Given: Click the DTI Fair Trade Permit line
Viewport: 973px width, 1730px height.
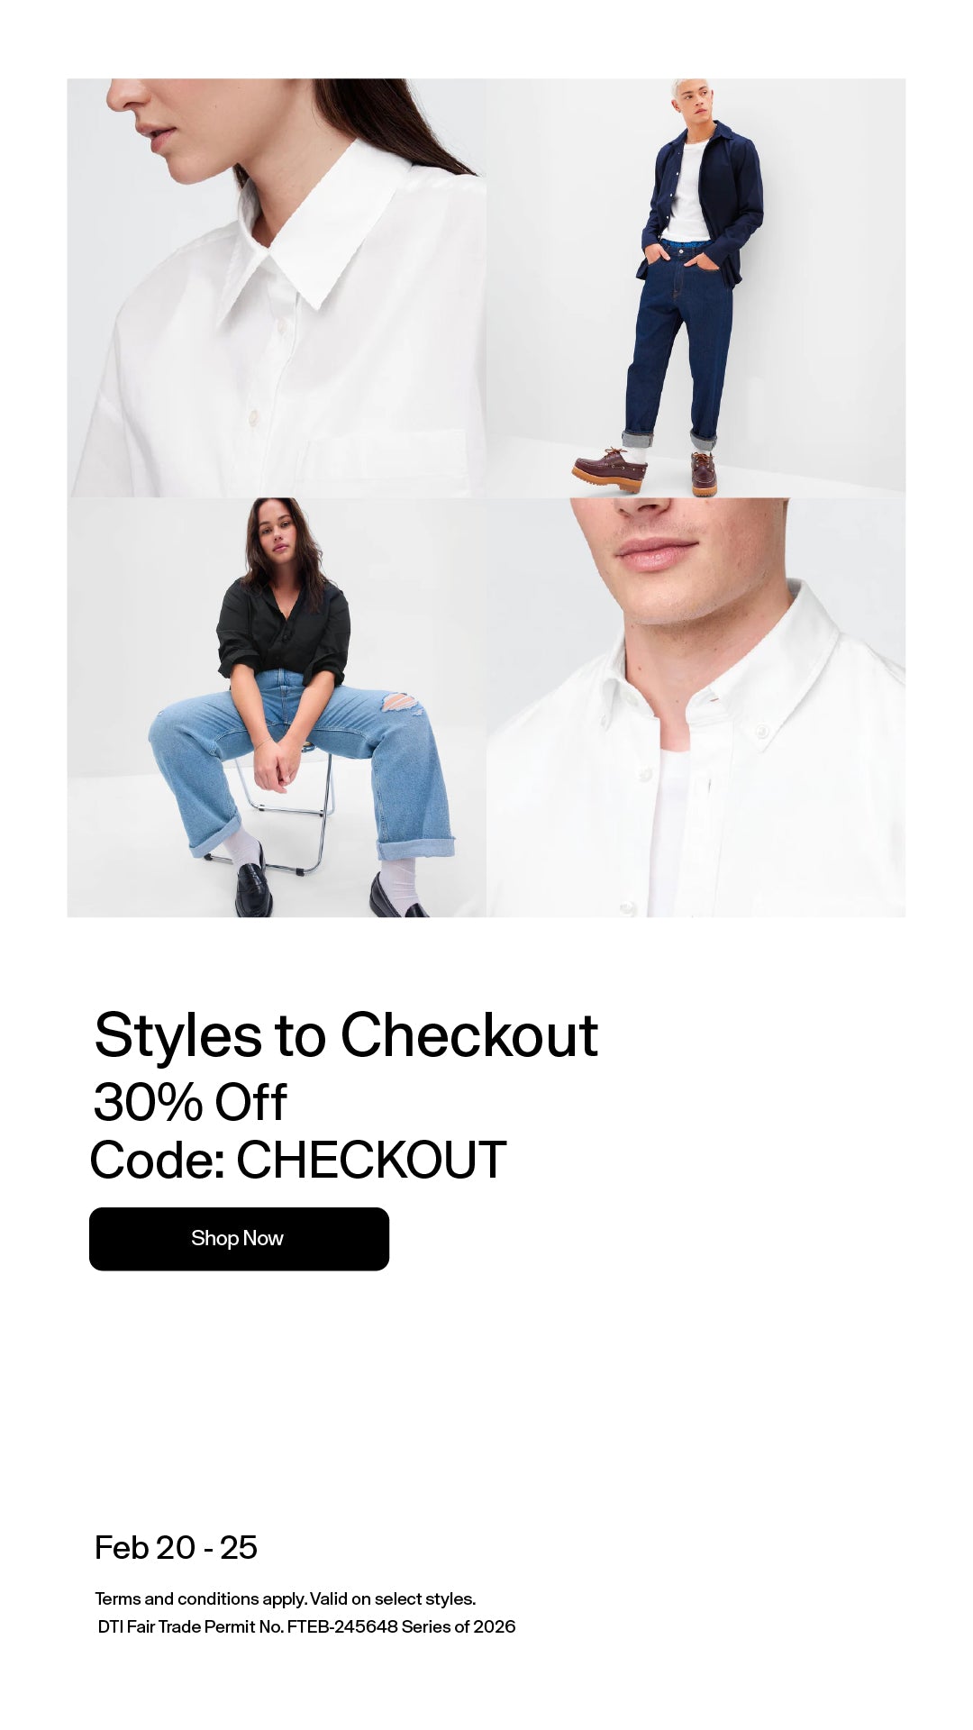Looking at the screenshot, I should [x=306, y=1626].
